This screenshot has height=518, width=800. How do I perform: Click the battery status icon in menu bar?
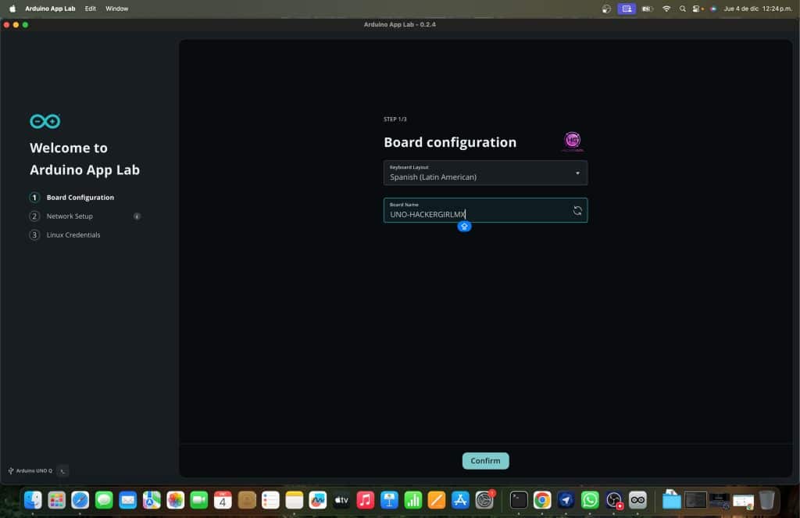pyautogui.click(x=647, y=9)
